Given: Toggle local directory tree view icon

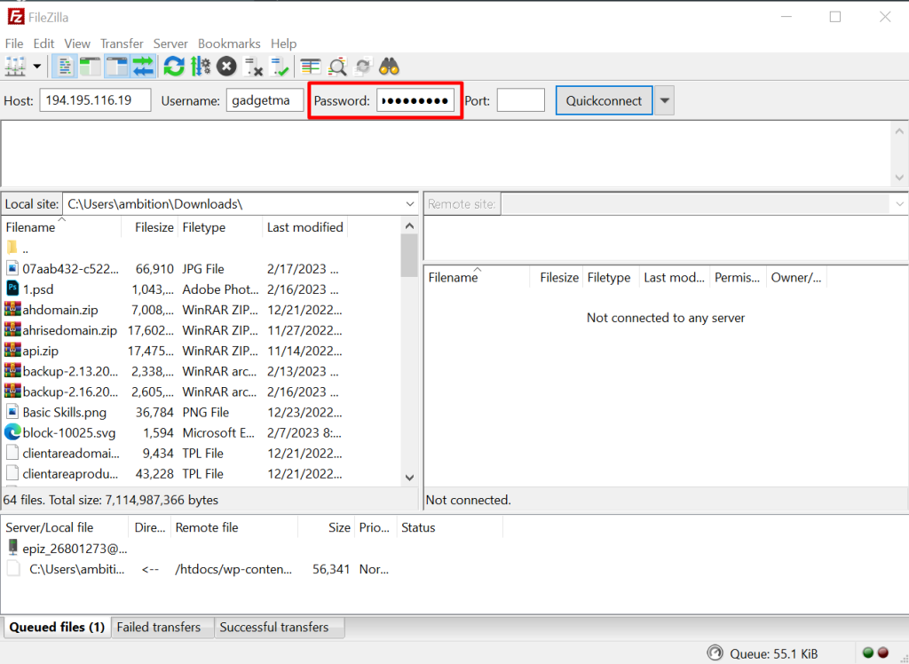Looking at the screenshot, I should pyautogui.click(x=91, y=67).
